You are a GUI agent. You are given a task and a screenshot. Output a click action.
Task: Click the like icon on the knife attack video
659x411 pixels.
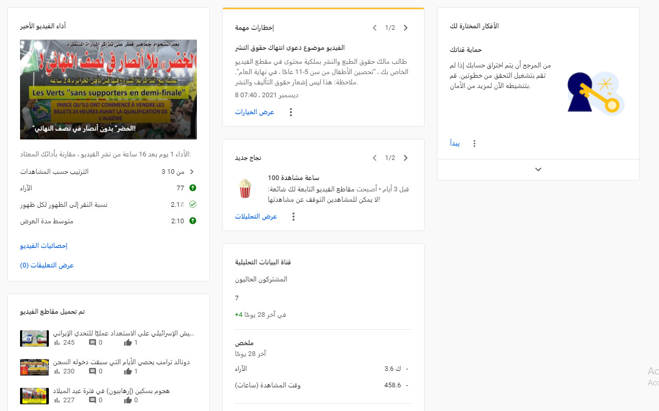(128, 400)
